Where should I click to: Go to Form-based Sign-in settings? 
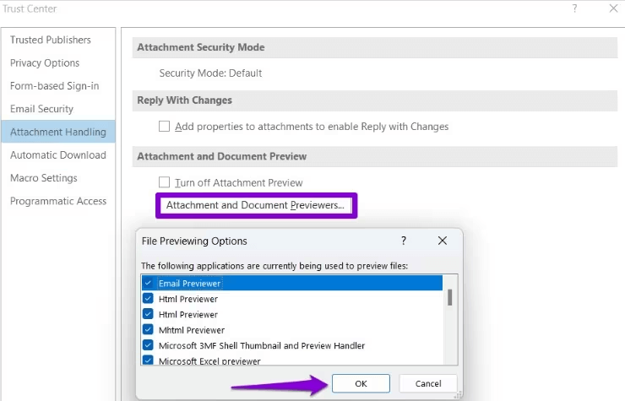(x=54, y=86)
